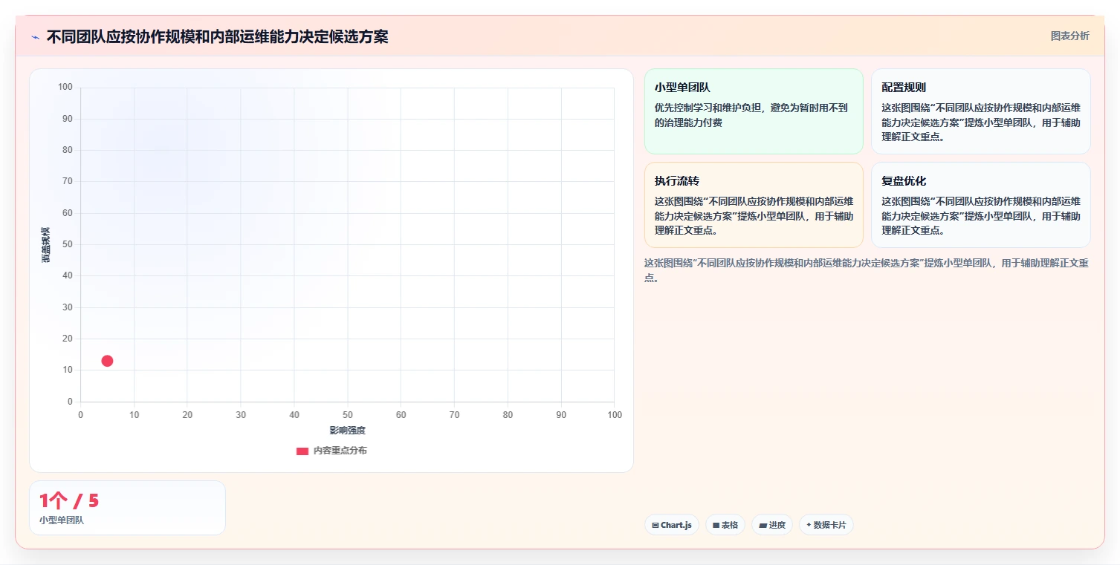Click the 数据卡片 tag
The height and width of the screenshot is (565, 1120).
pos(826,525)
